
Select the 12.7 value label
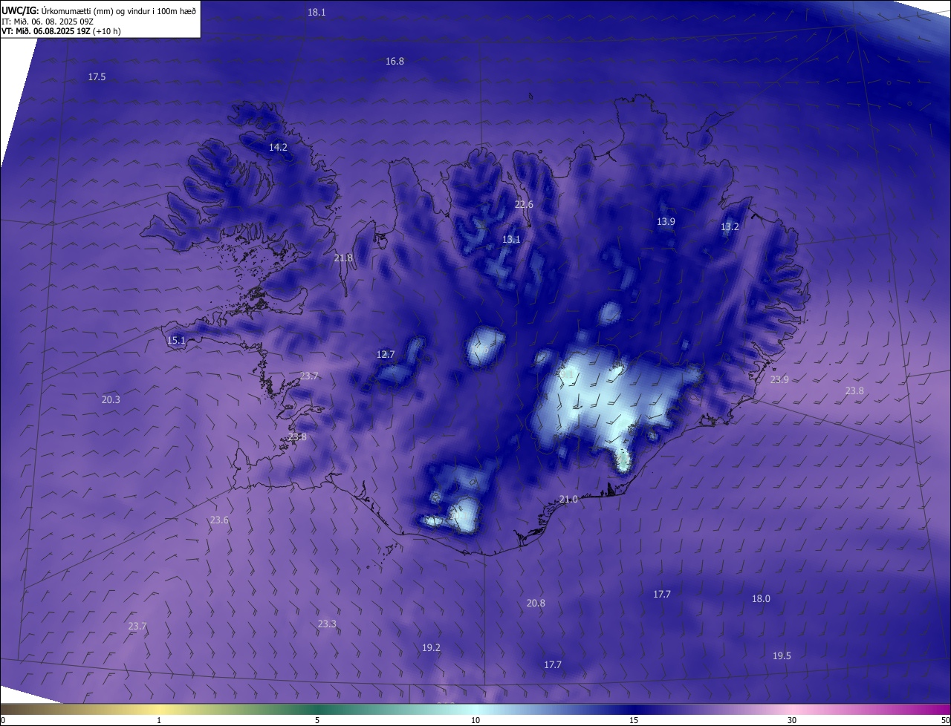[386, 355]
